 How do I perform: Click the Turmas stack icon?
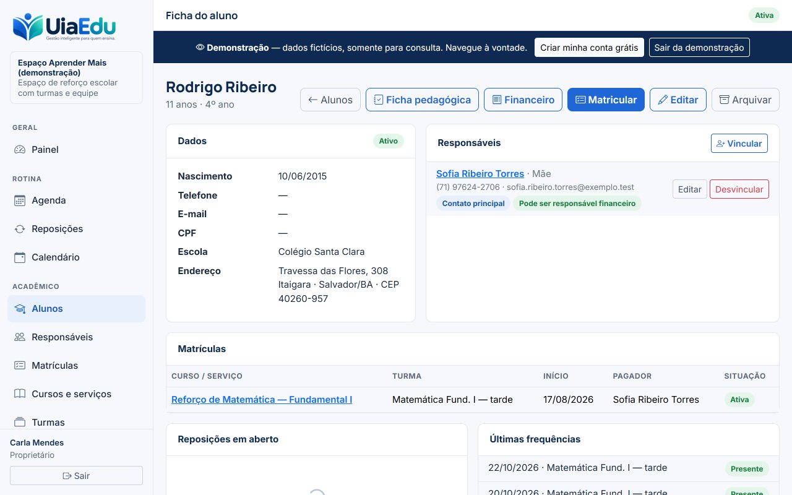click(x=20, y=423)
